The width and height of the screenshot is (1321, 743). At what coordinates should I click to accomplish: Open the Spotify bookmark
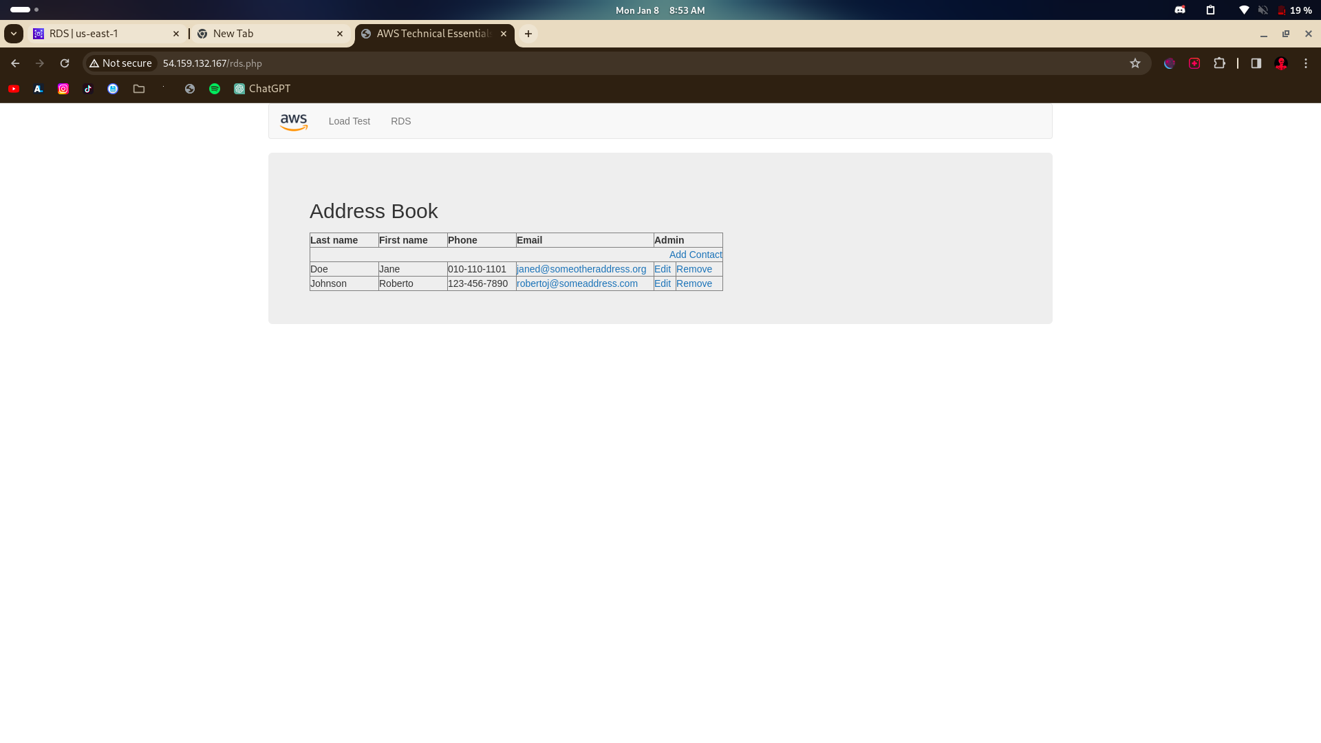pos(215,89)
